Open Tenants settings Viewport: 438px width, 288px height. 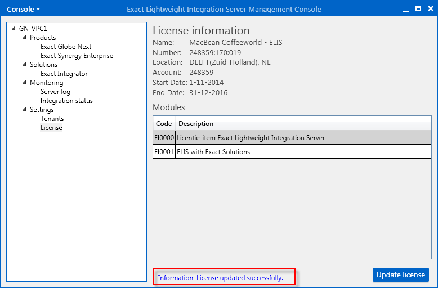tap(52, 119)
